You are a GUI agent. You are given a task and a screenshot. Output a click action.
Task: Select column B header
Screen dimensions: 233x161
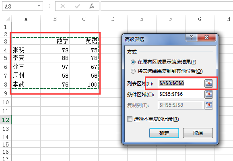pos(55,19)
